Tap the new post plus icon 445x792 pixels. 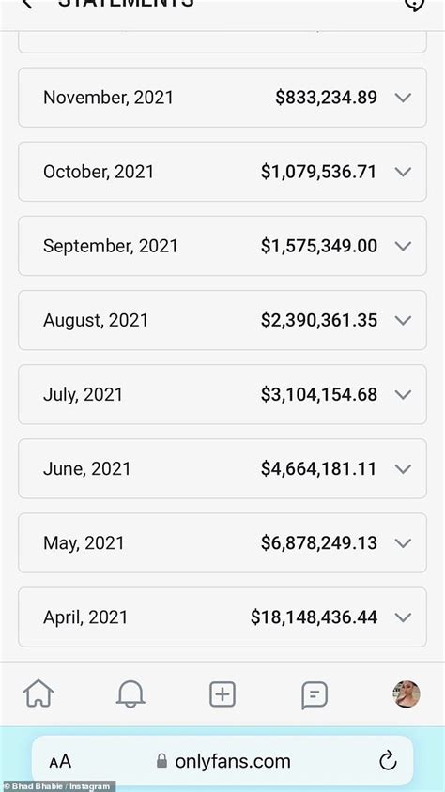pos(222,694)
